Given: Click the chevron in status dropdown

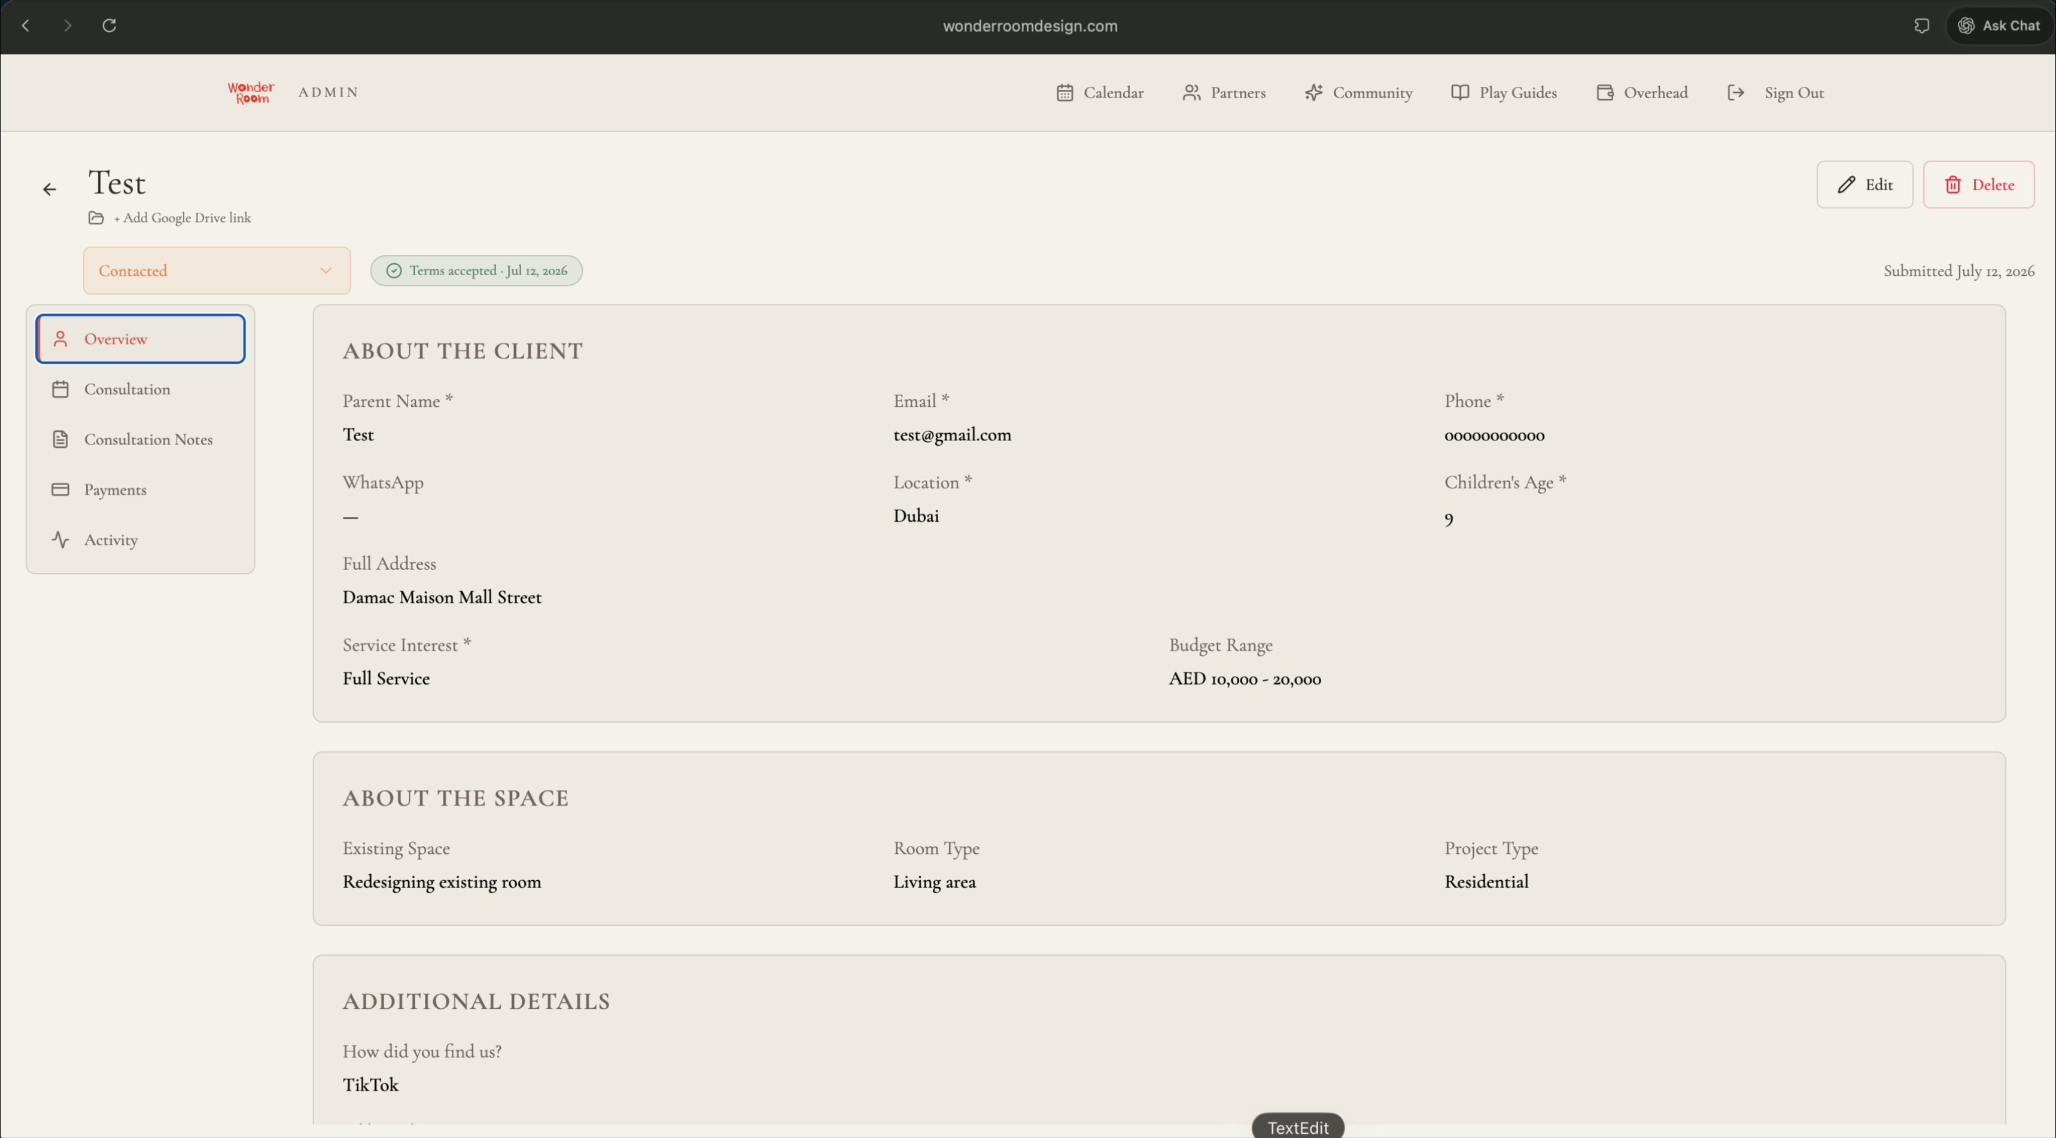Looking at the screenshot, I should pos(326,270).
